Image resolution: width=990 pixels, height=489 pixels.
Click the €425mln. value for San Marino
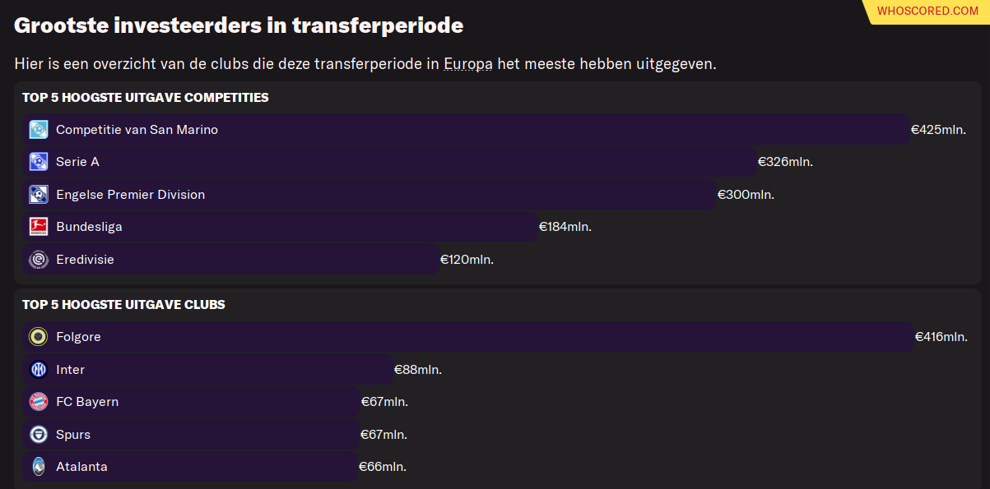[938, 130]
